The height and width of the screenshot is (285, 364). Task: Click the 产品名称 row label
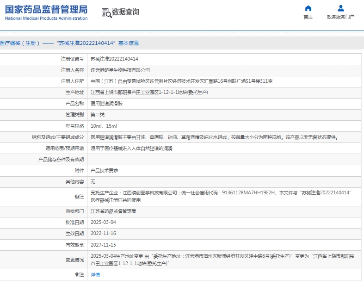74,104
